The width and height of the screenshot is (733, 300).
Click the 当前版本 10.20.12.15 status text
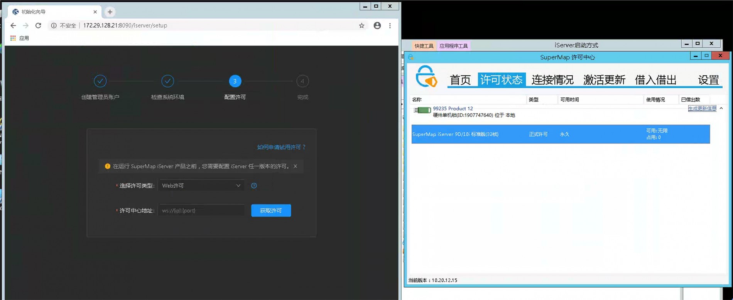(432, 280)
